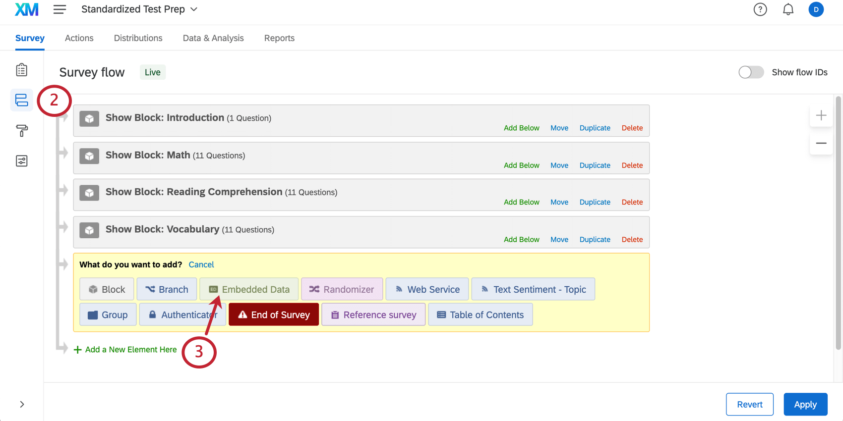Toggle Show flow IDs switch
The image size is (843, 421).
pos(751,72)
